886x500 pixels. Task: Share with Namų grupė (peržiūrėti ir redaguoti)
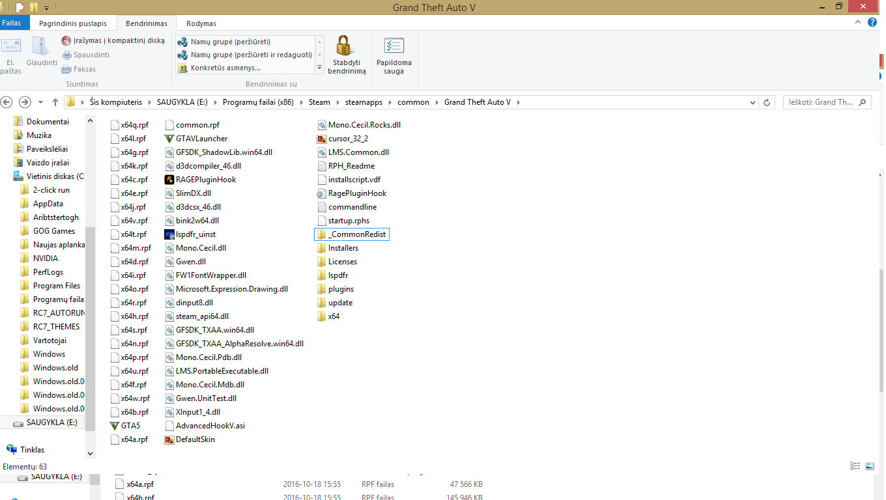click(244, 55)
